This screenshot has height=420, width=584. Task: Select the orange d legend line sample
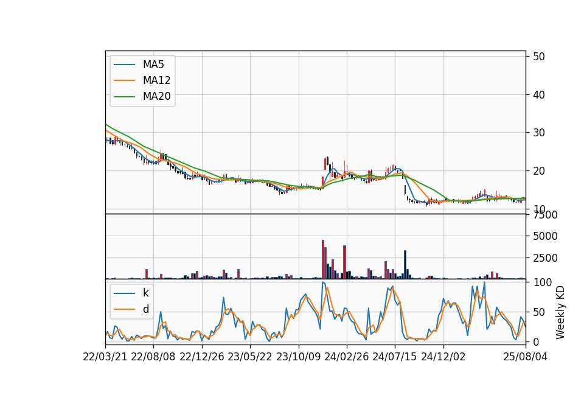point(124,309)
